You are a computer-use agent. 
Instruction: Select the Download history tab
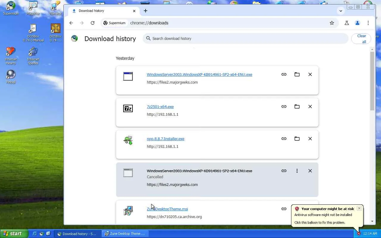point(104,11)
